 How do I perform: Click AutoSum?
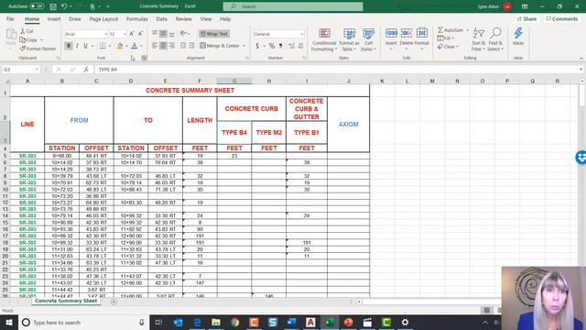click(x=450, y=30)
